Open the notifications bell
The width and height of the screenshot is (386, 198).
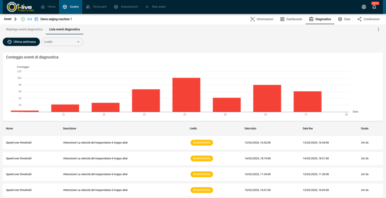(x=374, y=7)
